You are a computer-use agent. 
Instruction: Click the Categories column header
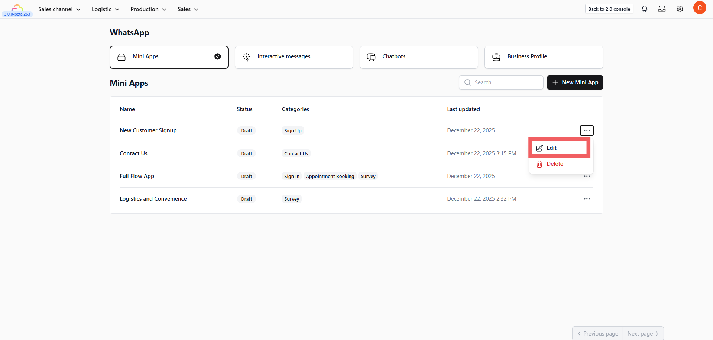295,109
